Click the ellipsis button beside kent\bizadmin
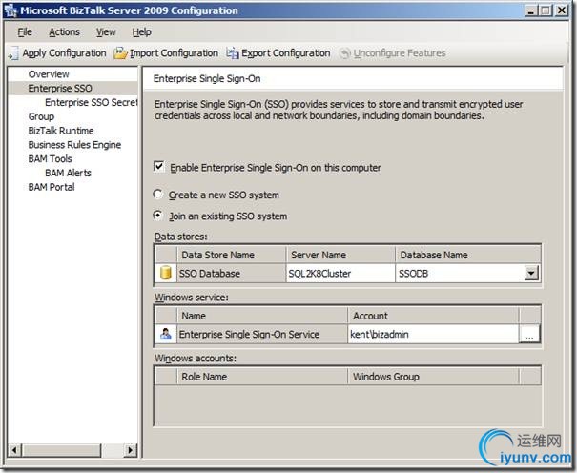This screenshot has width=577, height=473. (529, 335)
